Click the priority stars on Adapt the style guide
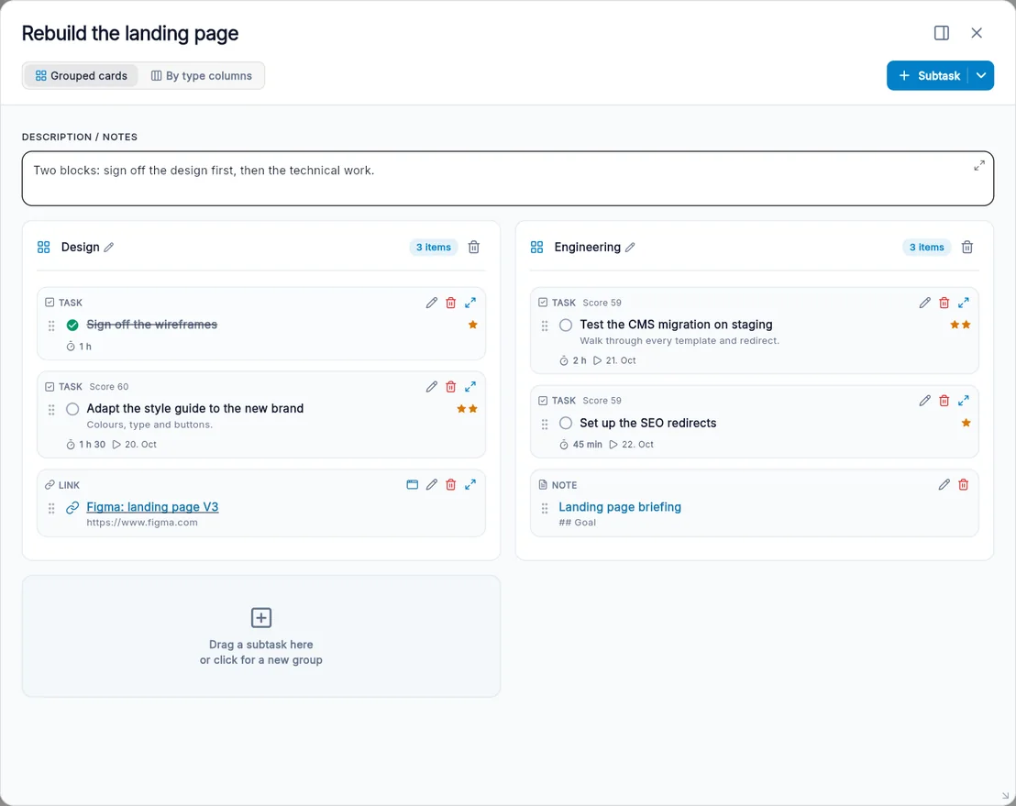The height and width of the screenshot is (806, 1016). point(467,409)
